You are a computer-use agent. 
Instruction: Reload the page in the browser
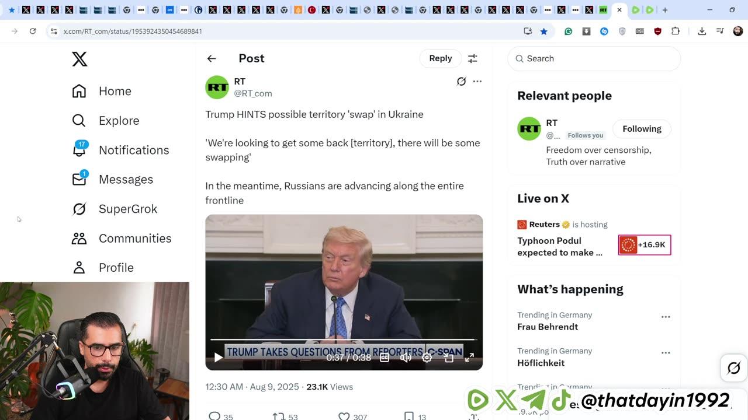33,31
